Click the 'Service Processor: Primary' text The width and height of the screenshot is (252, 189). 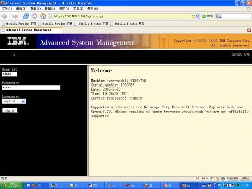click(117, 98)
